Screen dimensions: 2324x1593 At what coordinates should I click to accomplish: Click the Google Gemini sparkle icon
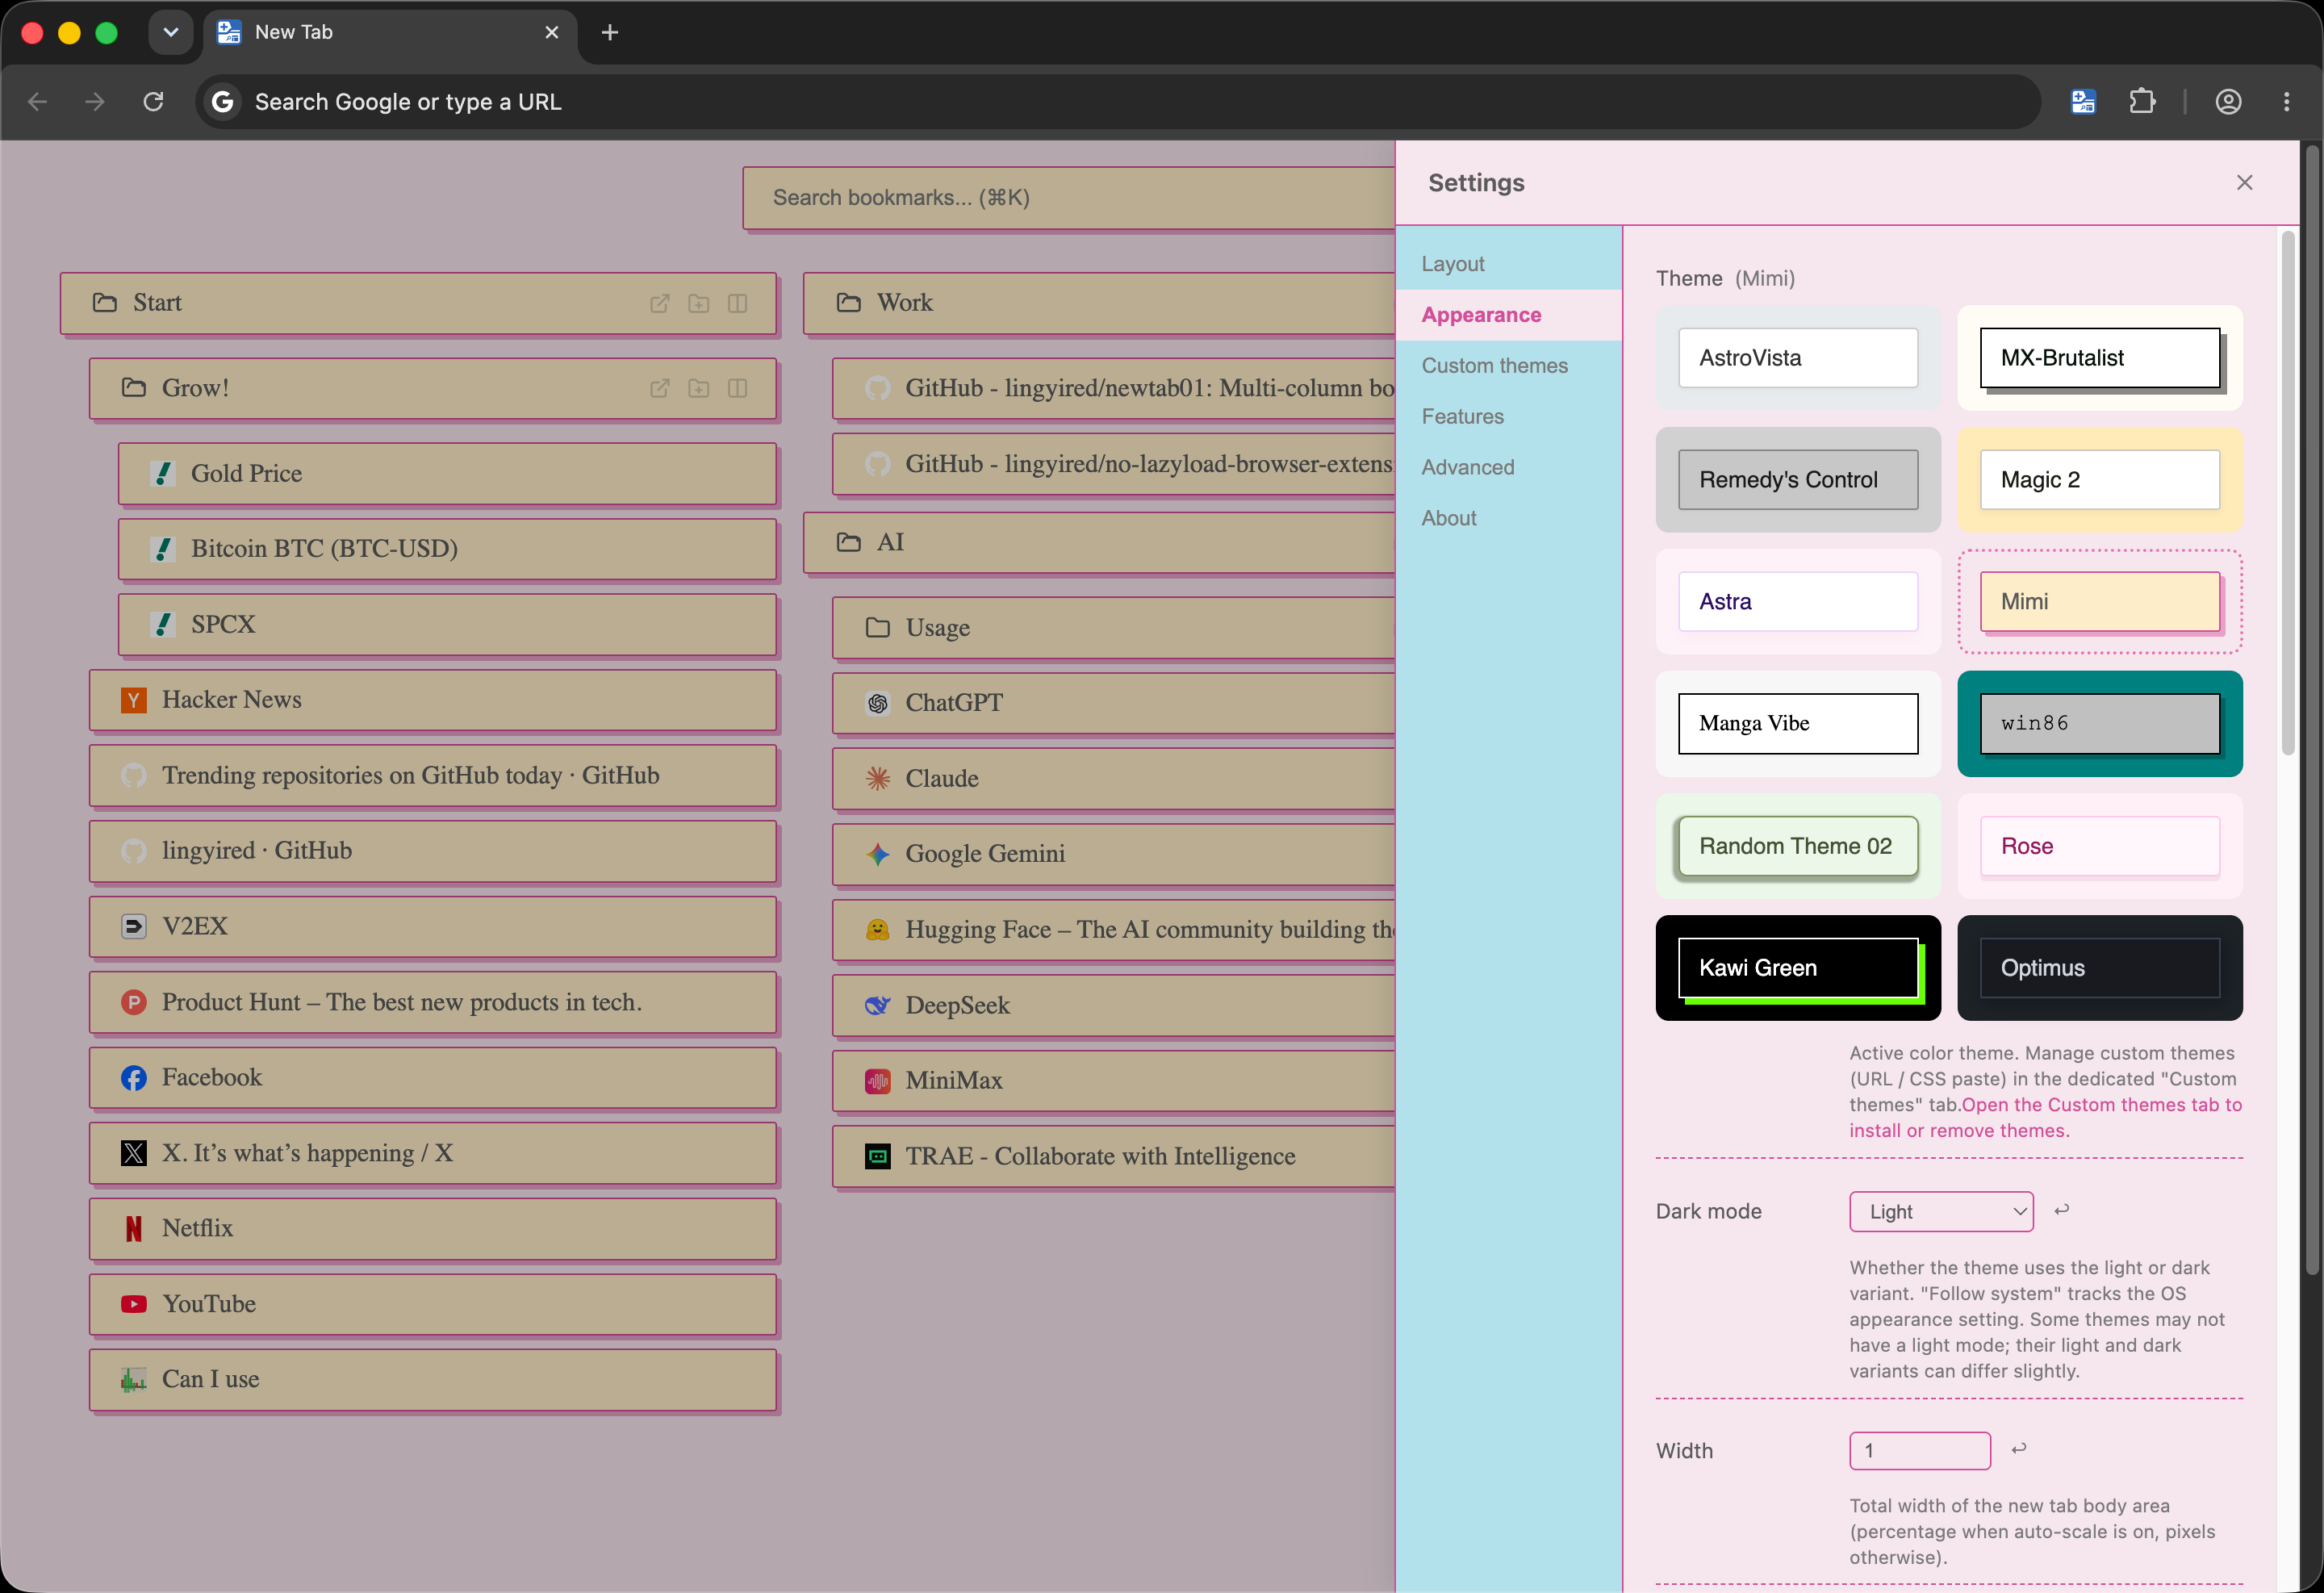tap(878, 854)
